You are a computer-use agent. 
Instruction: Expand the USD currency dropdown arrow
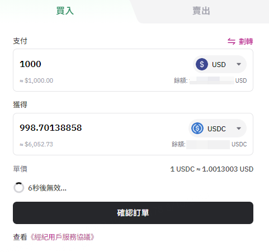pos(239,64)
